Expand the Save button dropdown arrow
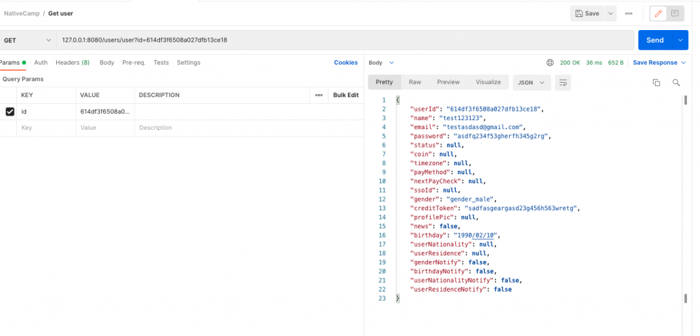This screenshot has width=700, height=336. [x=610, y=14]
